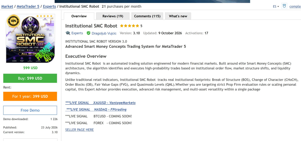Click the Current version: label
Viewport: 301px width, 141px height.
click(x=14, y=132)
